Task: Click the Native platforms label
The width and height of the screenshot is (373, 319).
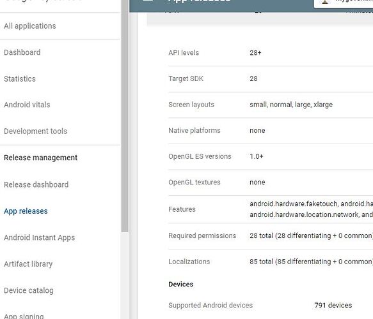Action: click(x=194, y=130)
